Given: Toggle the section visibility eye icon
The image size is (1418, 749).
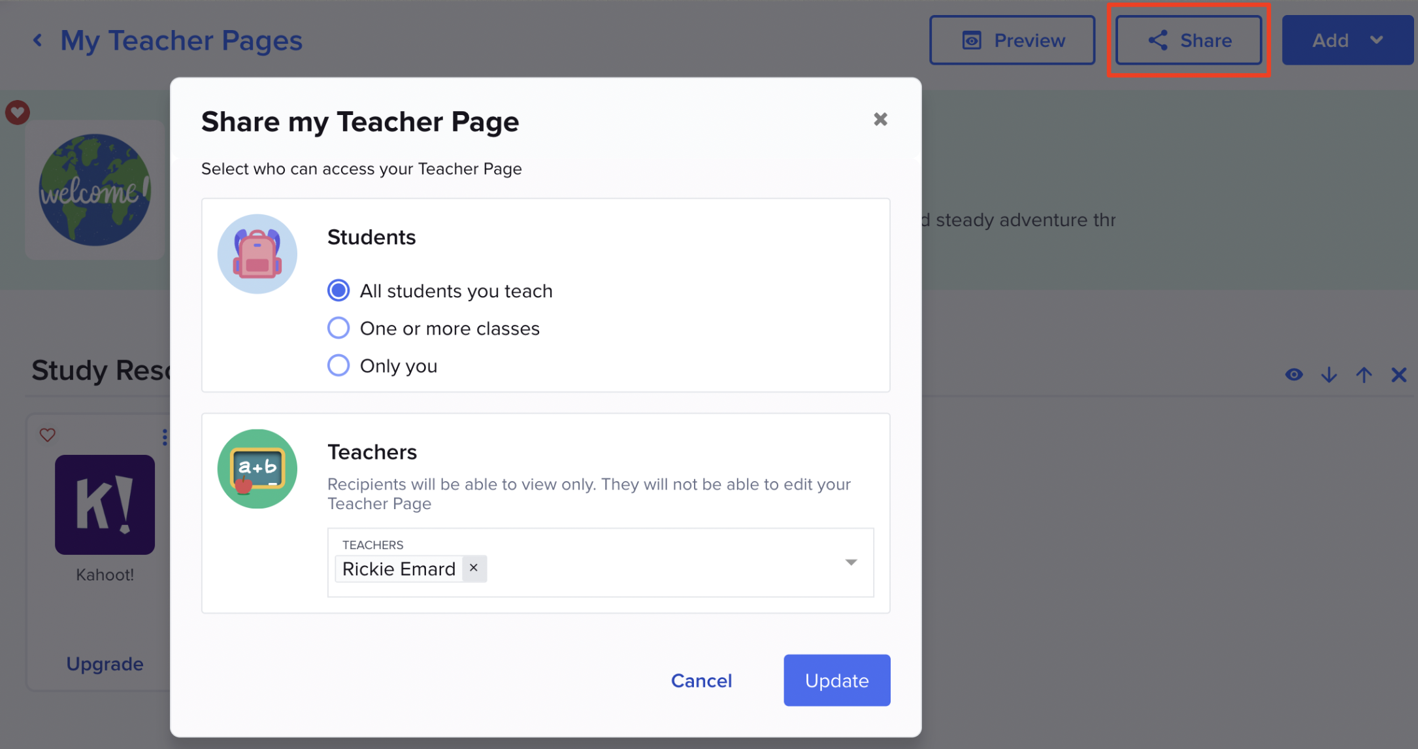Looking at the screenshot, I should (x=1294, y=374).
